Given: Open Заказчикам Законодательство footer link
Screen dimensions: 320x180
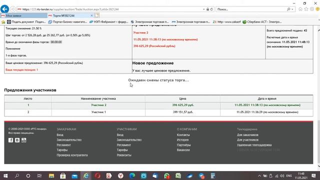Looking at the screenshot, I should 69,140.
